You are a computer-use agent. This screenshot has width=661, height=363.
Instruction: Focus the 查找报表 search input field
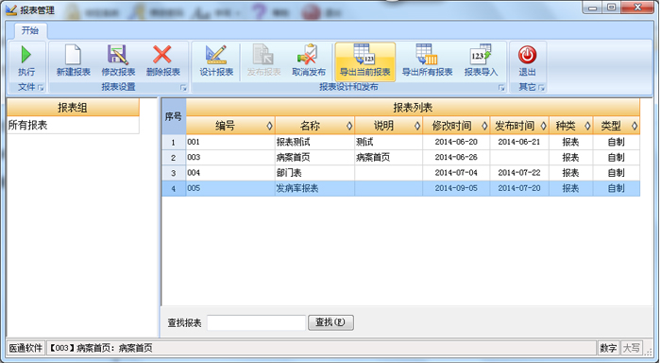256,323
